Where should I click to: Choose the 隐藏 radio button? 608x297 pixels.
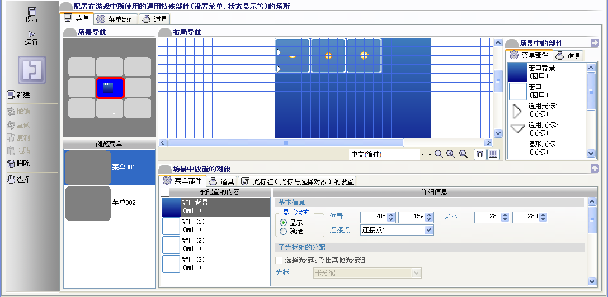(x=283, y=232)
